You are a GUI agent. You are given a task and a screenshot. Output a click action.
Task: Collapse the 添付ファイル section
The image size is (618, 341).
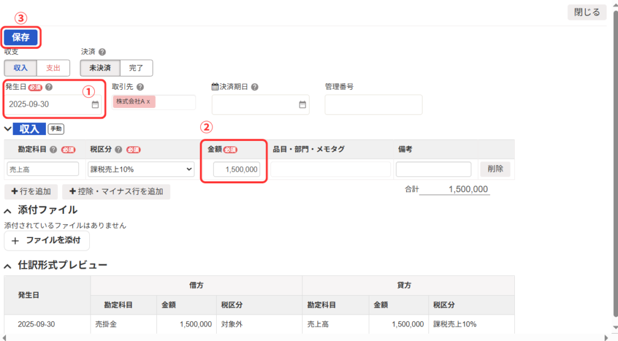point(8,210)
